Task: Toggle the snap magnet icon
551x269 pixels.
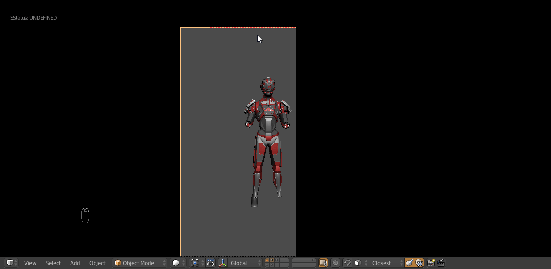Action: click(x=347, y=263)
